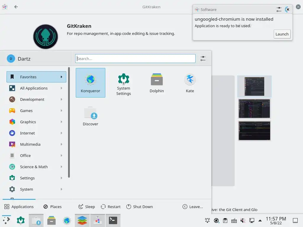Switch to the Places tab

click(x=52, y=207)
